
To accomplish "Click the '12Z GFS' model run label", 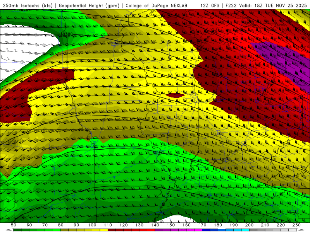I will point(210,5).
